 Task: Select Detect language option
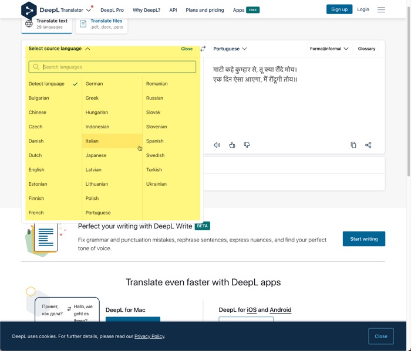coord(53,84)
